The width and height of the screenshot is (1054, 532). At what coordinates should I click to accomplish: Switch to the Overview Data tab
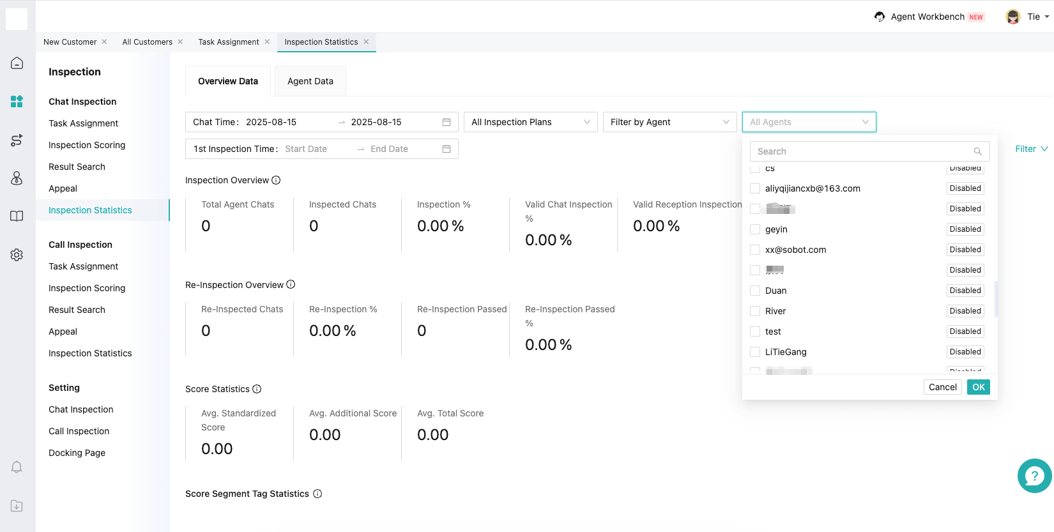pos(228,81)
